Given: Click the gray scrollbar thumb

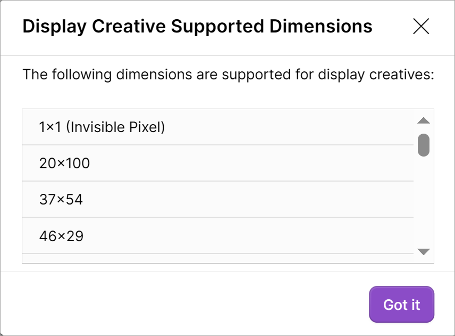Looking at the screenshot, I should (424, 145).
